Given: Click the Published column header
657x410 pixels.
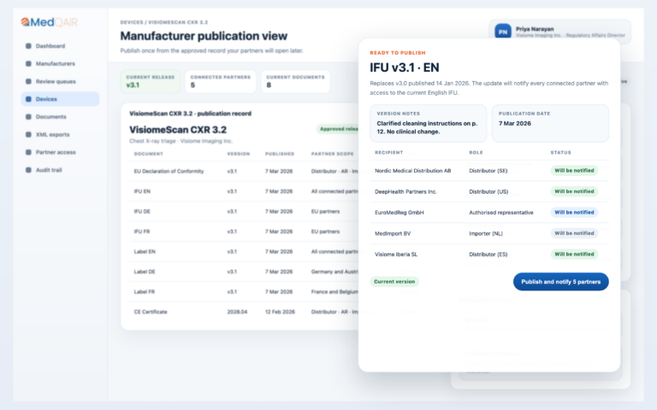Looking at the screenshot, I should point(280,154).
